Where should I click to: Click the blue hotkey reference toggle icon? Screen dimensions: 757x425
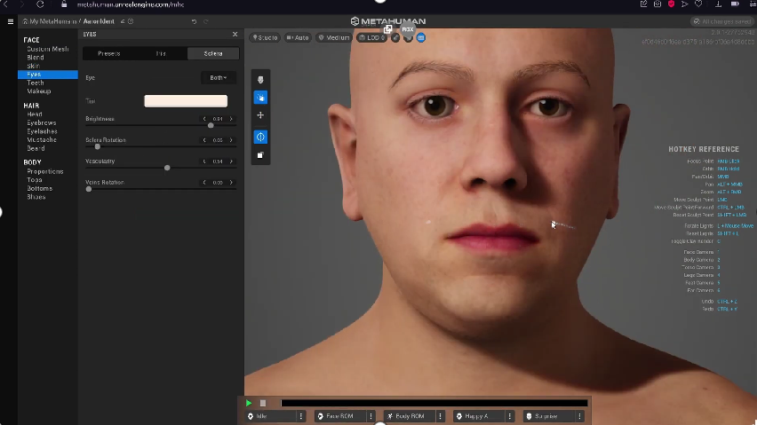tap(420, 37)
